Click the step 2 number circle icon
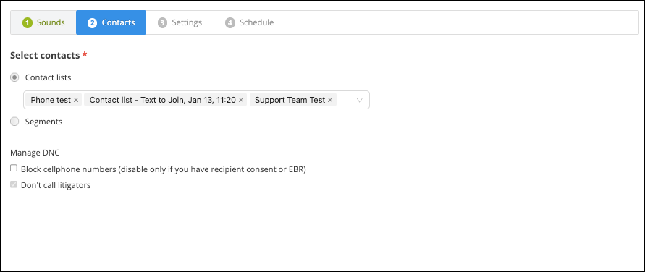645x272 pixels. tap(92, 23)
